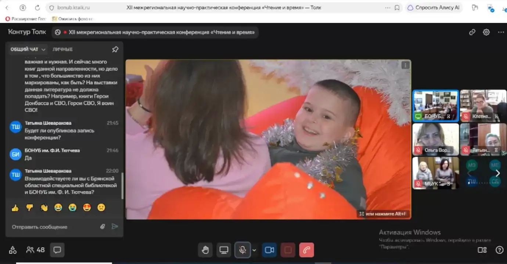Viewport: 507px width, 264px height.
Task: Open conference title info in header
Action: pyautogui.click(x=155, y=32)
